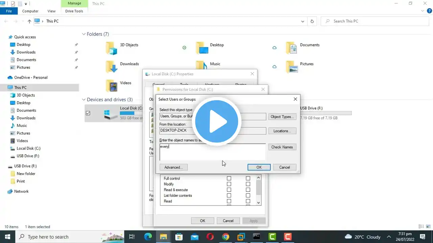Collapse the Devices and drives (3) group
Viewport: 433px width, 243px height.
tap(84, 100)
